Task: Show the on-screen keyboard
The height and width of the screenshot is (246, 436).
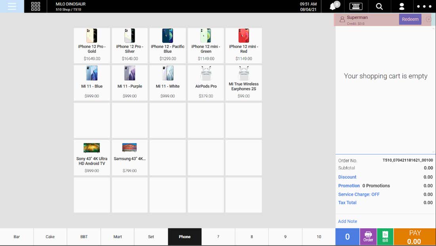Action: [356, 6]
